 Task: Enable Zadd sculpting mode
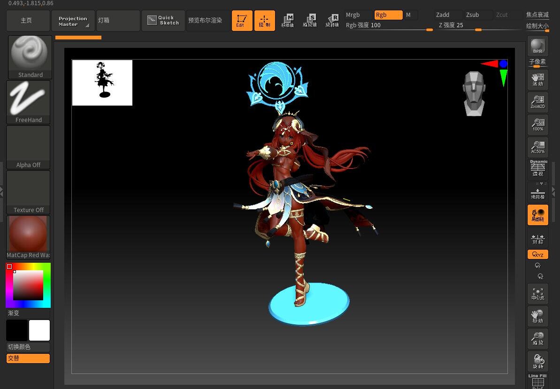coord(443,15)
